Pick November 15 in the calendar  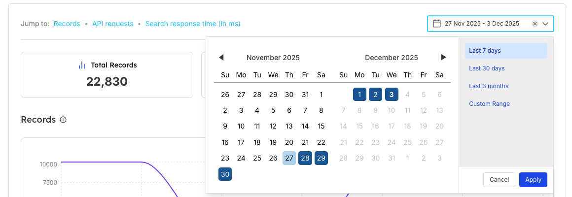point(321,126)
